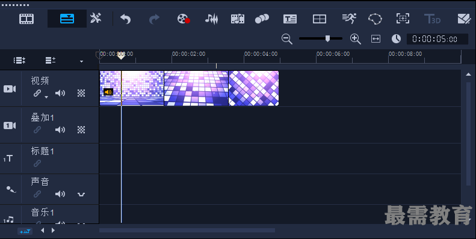Toggle ripple editing link on Video track

coord(37,93)
